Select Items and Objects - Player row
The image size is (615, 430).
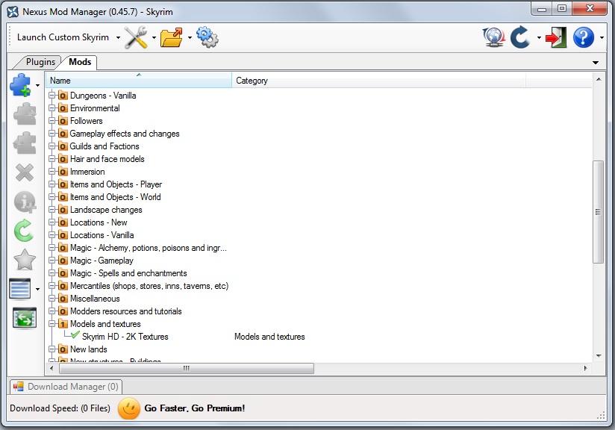pyautogui.click(x=116, y=184)
